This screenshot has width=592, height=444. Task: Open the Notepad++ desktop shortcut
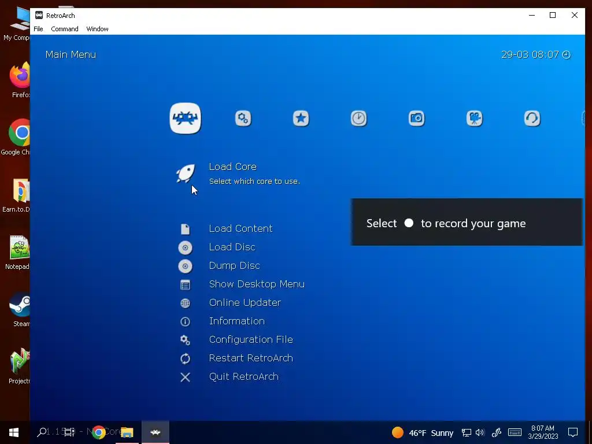tap(17, 252)
